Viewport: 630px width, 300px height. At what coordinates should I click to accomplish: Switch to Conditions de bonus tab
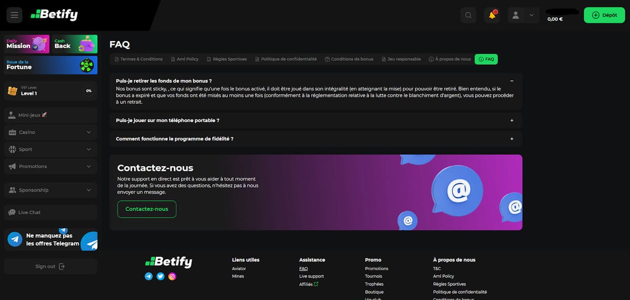349,59
